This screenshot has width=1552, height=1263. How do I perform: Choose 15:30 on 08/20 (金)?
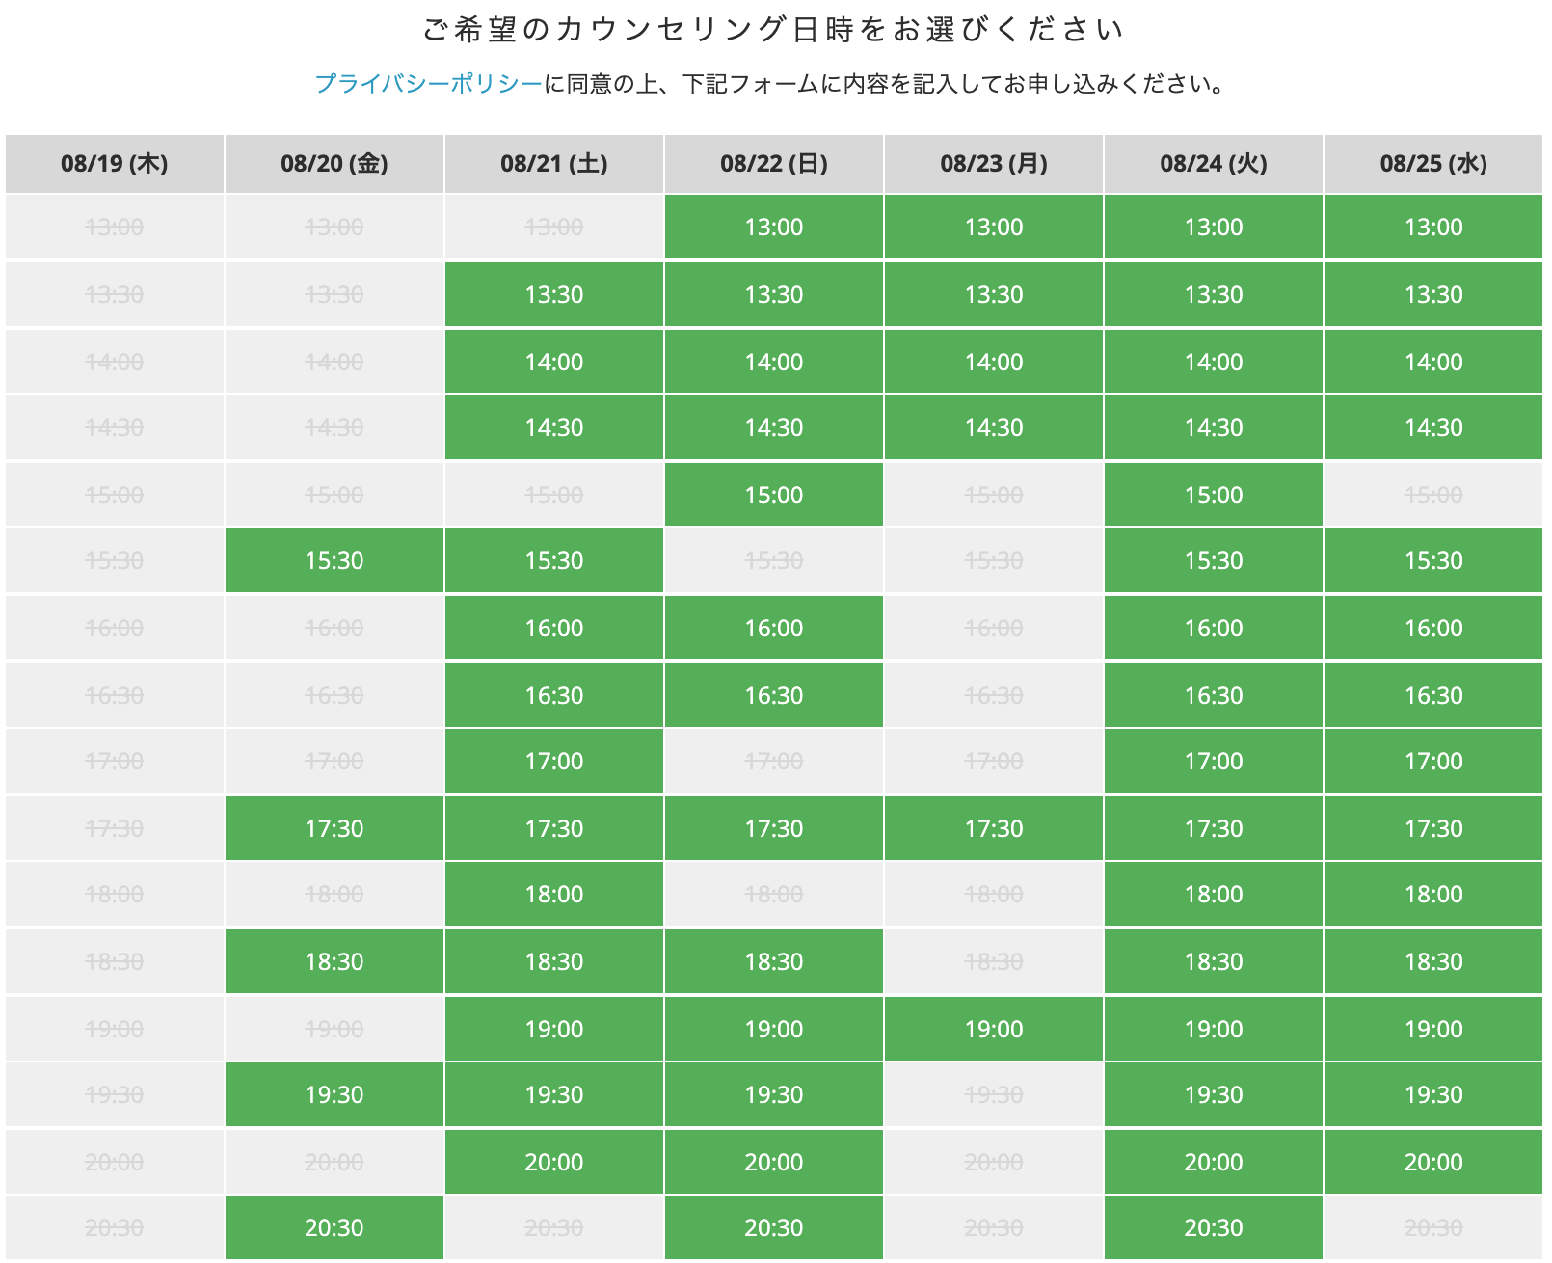(x=334, y=561)
